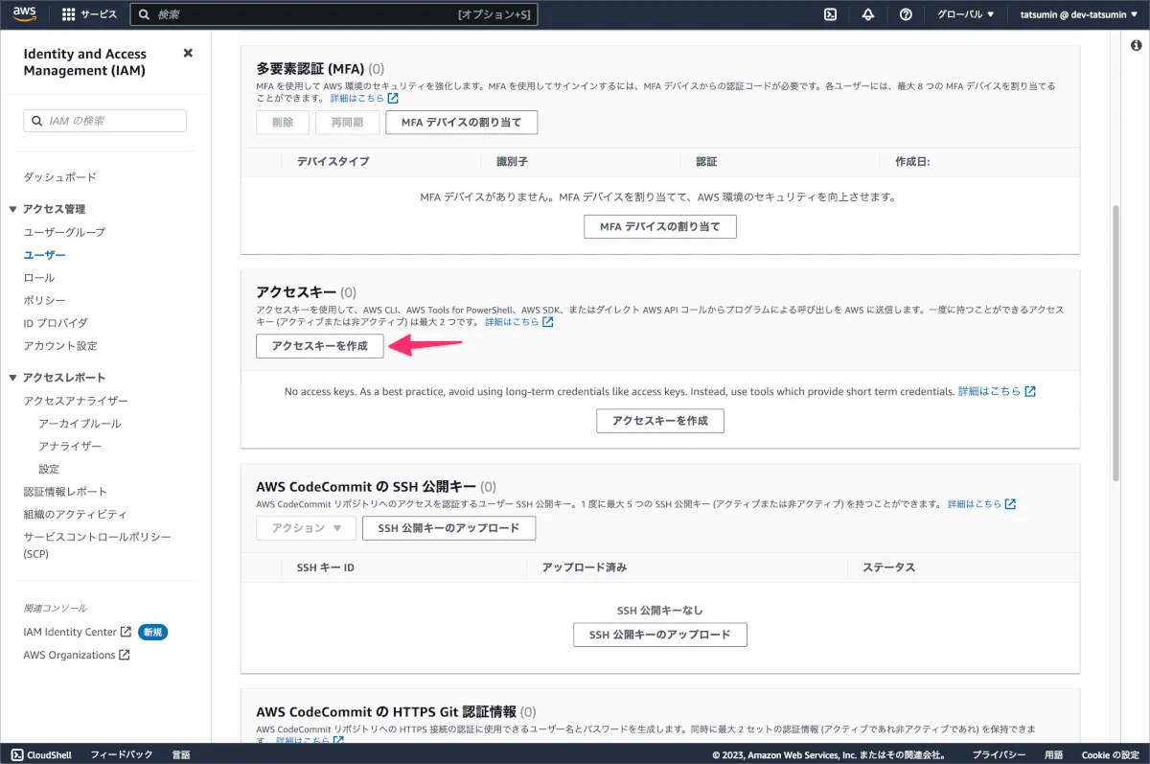Image resolution: width=1150 pixels, height=764 pixels.
Task: Open the info panel icon at right edge
Action: click(x=1136, y=45)
